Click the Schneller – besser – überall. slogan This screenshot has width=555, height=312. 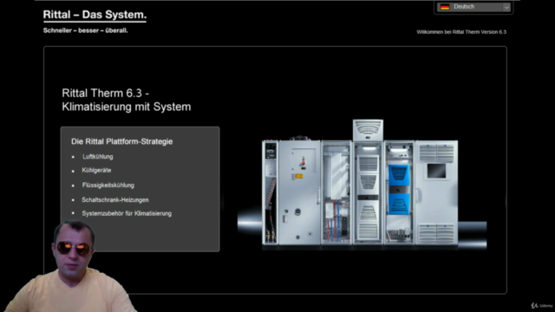[85, 30]
